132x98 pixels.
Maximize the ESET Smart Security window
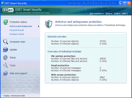125,3
